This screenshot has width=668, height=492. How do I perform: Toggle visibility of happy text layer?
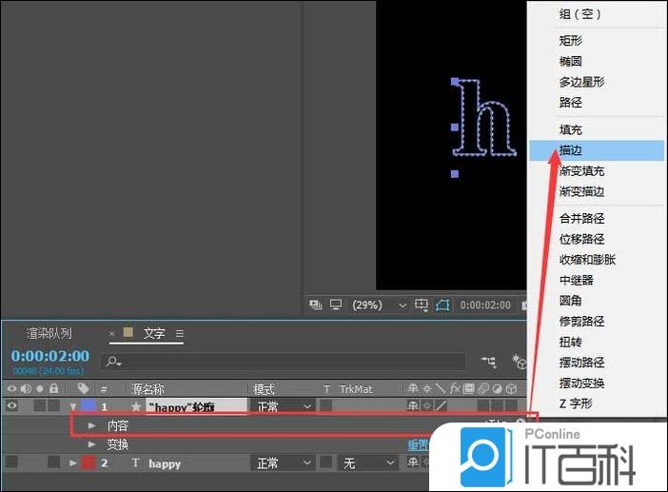(x=11, y=463)
